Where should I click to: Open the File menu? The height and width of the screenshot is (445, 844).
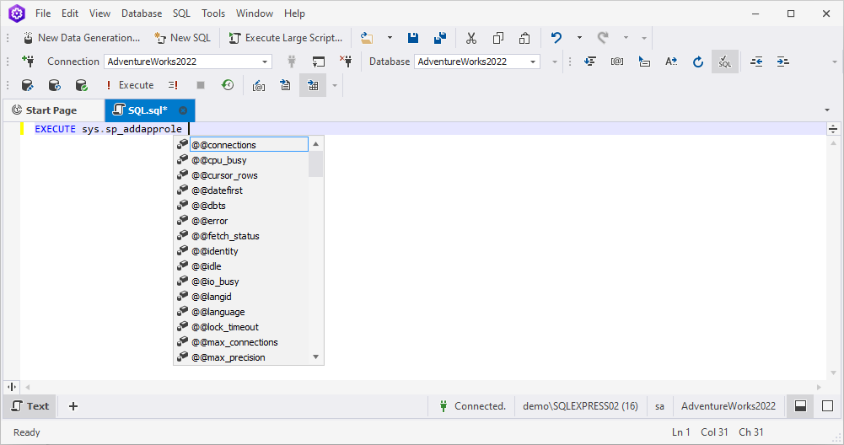pyautogui.click(x=43, y=13)
